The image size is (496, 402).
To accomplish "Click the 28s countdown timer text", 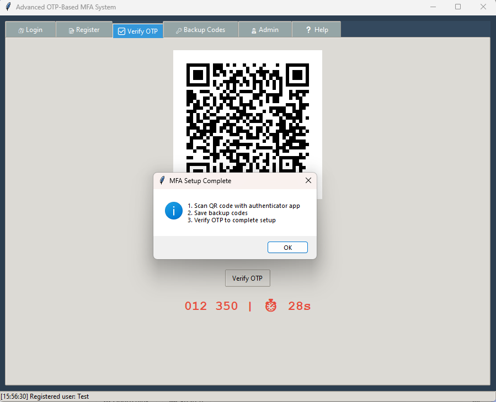I will [299, 306].
